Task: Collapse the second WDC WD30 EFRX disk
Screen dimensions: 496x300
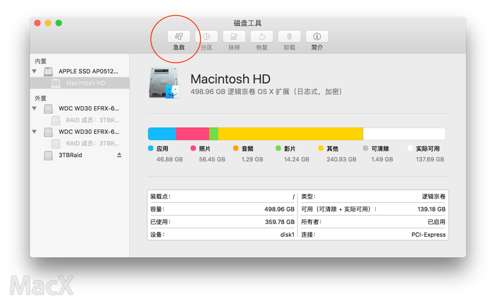Action: 34,132
